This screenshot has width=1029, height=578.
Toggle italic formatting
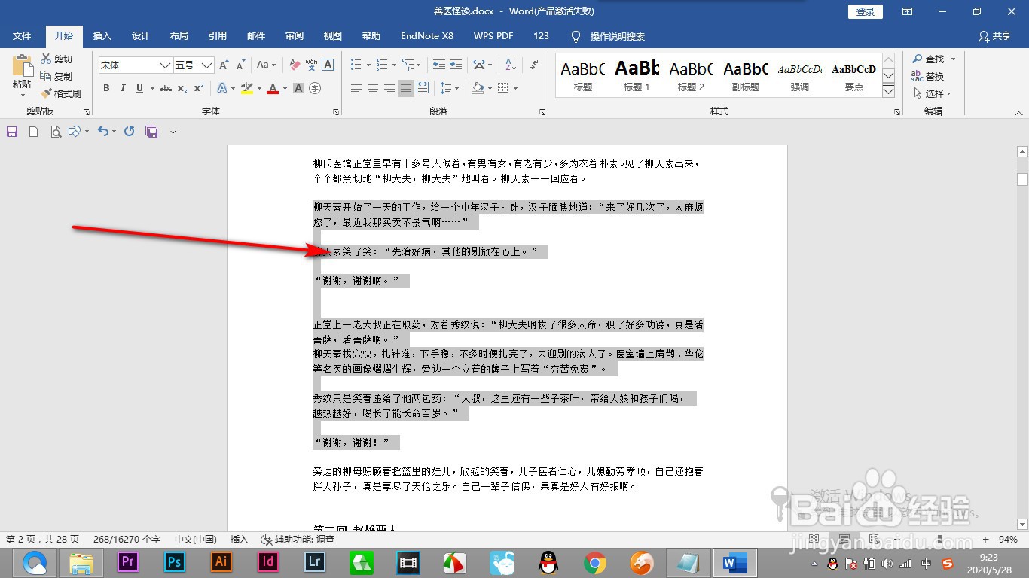(123, 88)
